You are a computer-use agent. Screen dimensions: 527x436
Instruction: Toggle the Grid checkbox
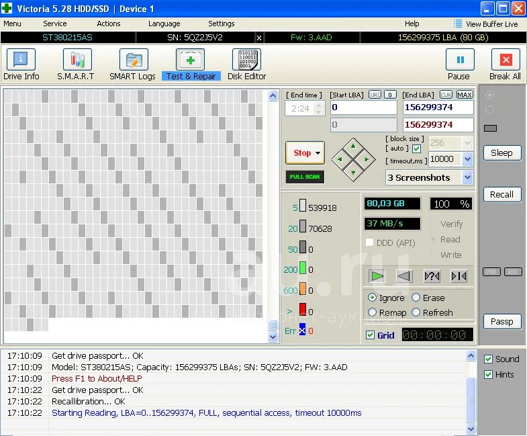pos(370,335)
